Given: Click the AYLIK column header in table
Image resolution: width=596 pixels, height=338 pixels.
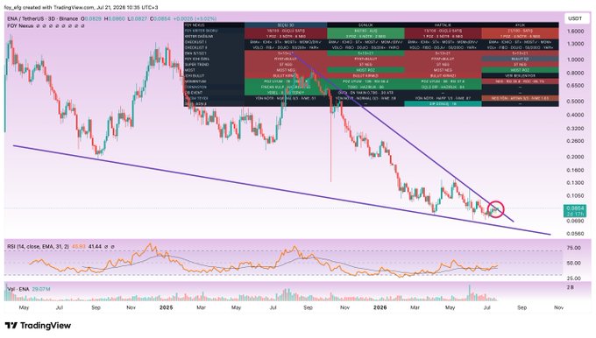Looking at the screenshot, I should [x=520, y=25].
